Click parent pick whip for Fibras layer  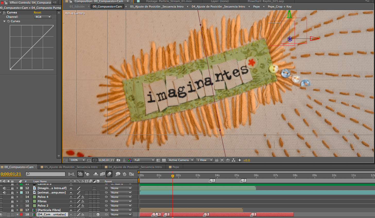point(106,201)
